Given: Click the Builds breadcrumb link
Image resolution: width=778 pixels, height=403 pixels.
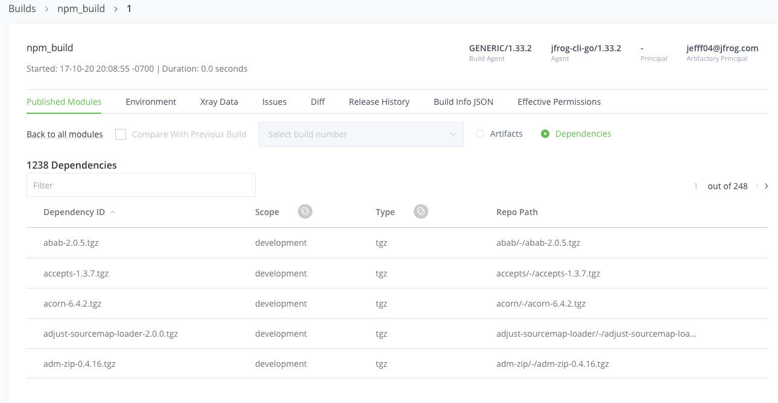Looking at the screenshot, I should (22, 9).
